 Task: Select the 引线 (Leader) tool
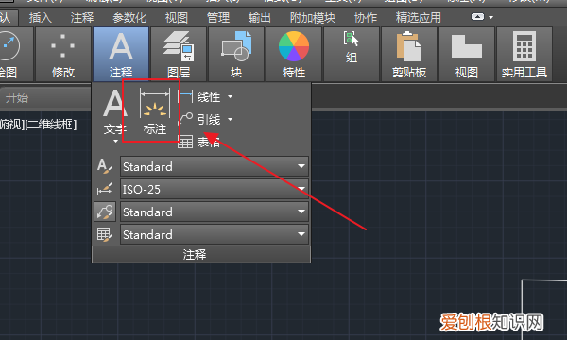[200, 119]
